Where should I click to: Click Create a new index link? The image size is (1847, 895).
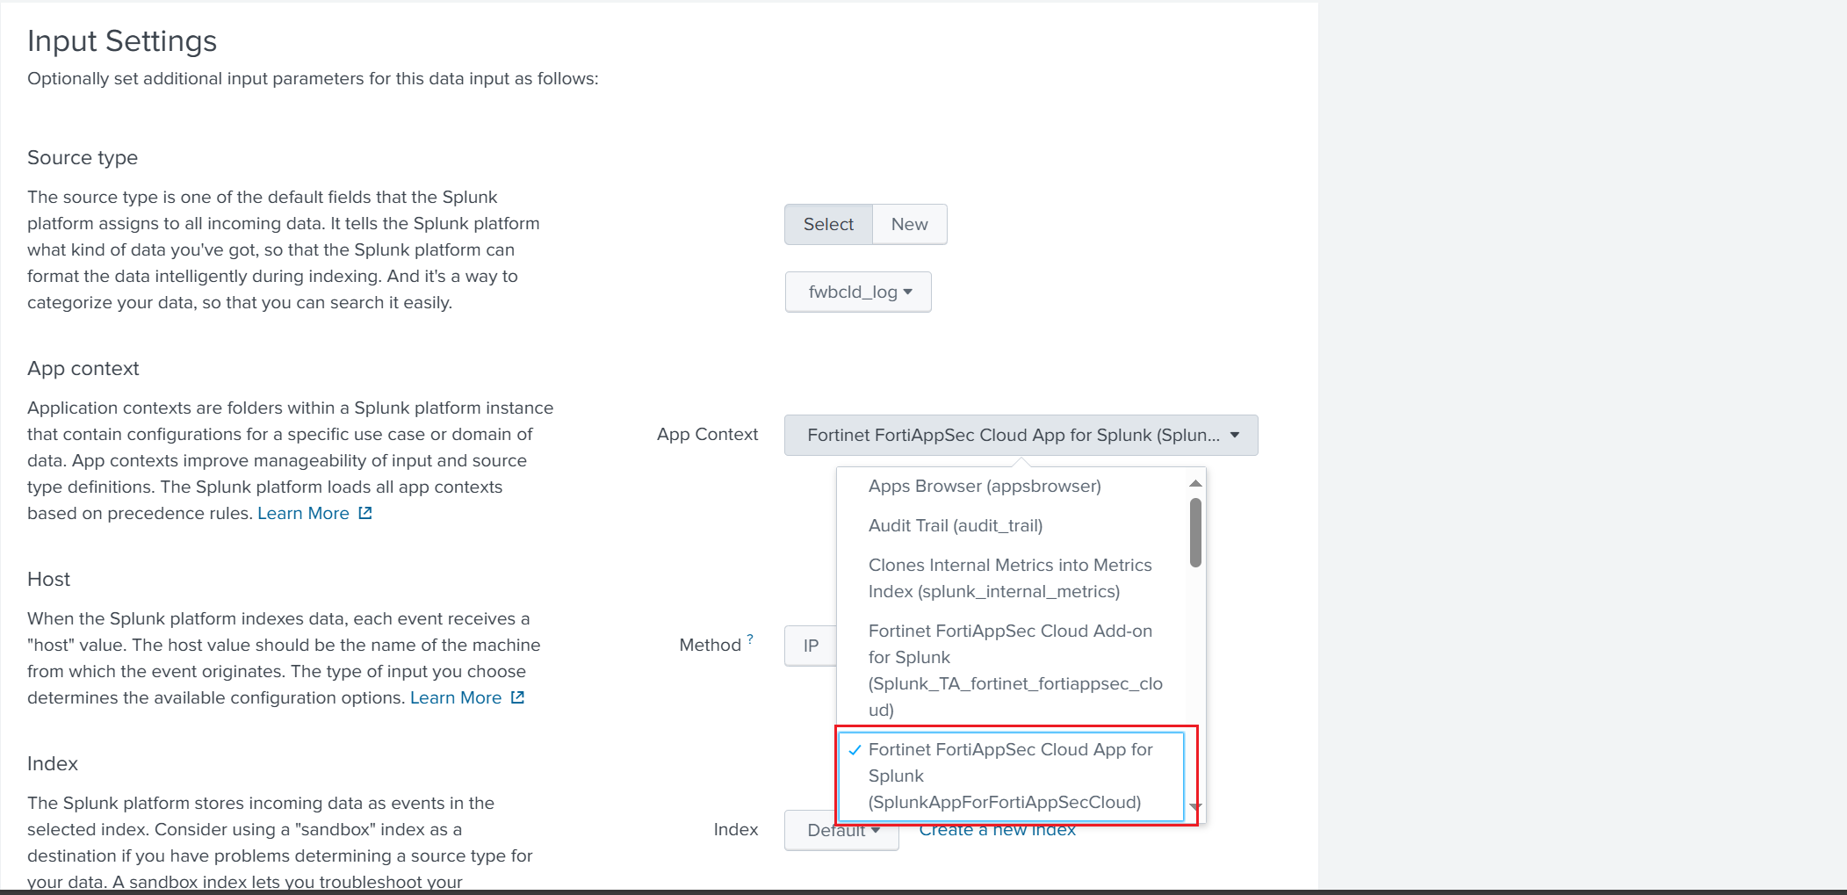tap(997, 831)
